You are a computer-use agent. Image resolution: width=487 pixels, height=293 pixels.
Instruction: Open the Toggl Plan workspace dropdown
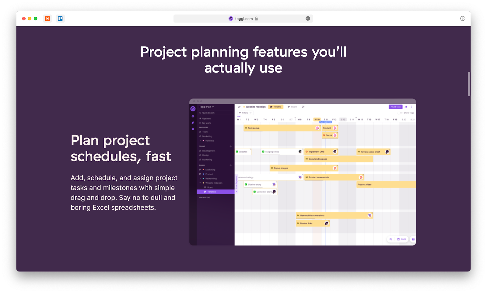[207, 107]
